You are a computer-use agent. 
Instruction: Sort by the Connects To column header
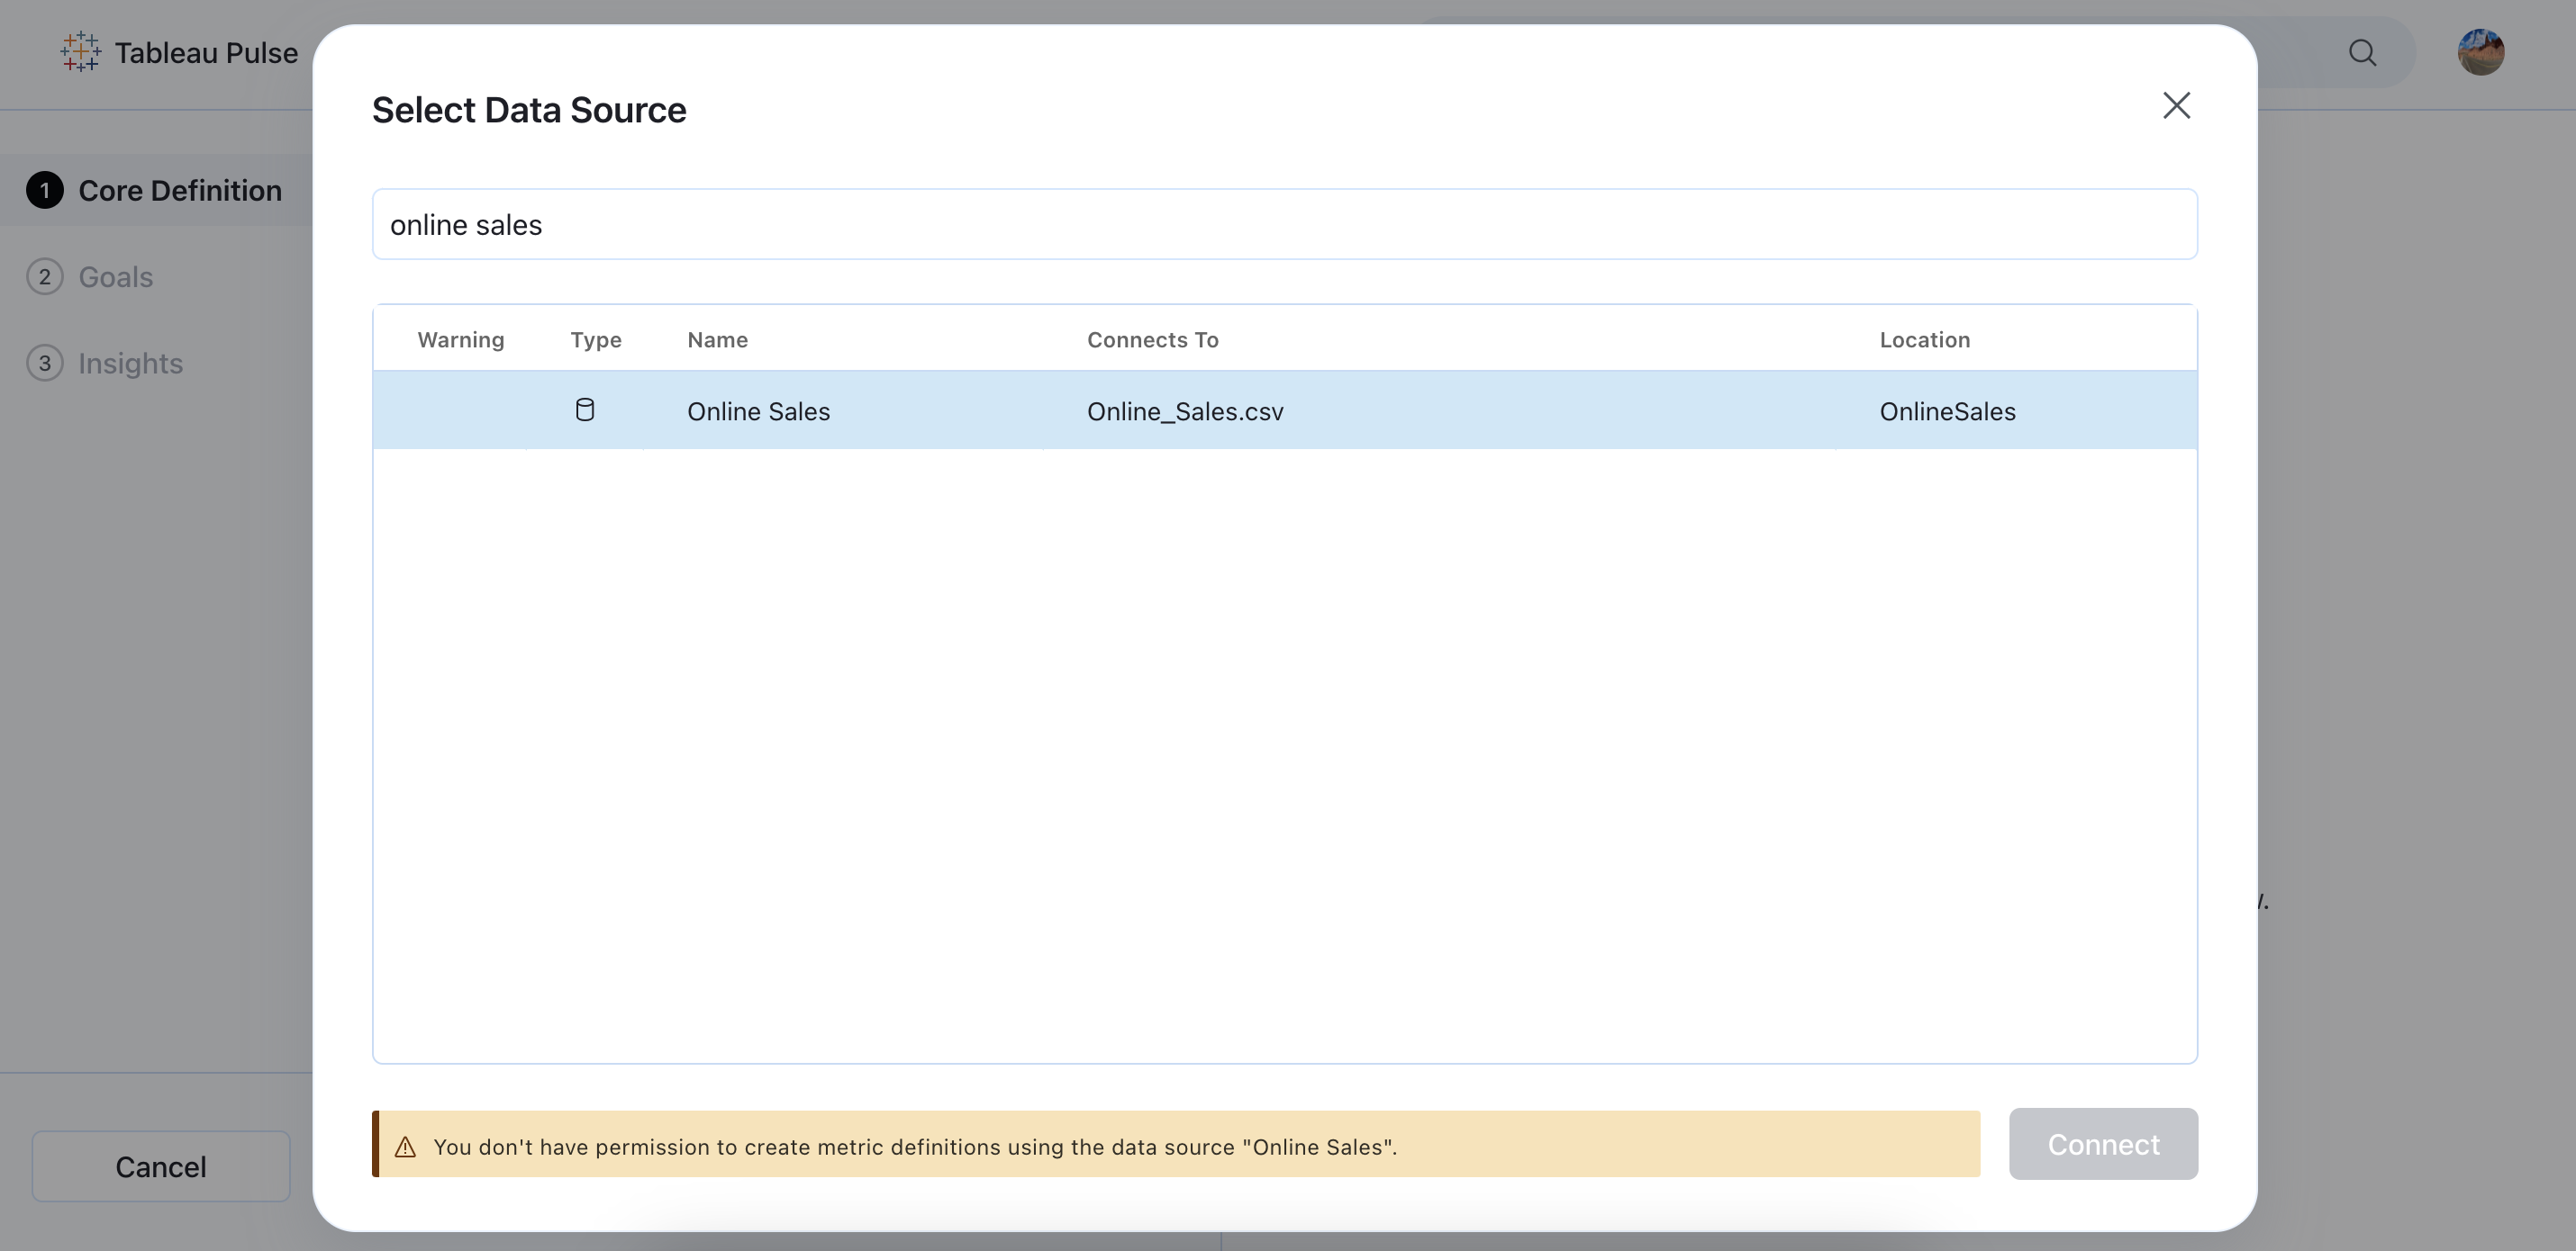1152,339
